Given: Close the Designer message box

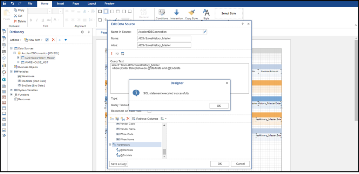Looking at the screenshot, I should tap(227, 83).
